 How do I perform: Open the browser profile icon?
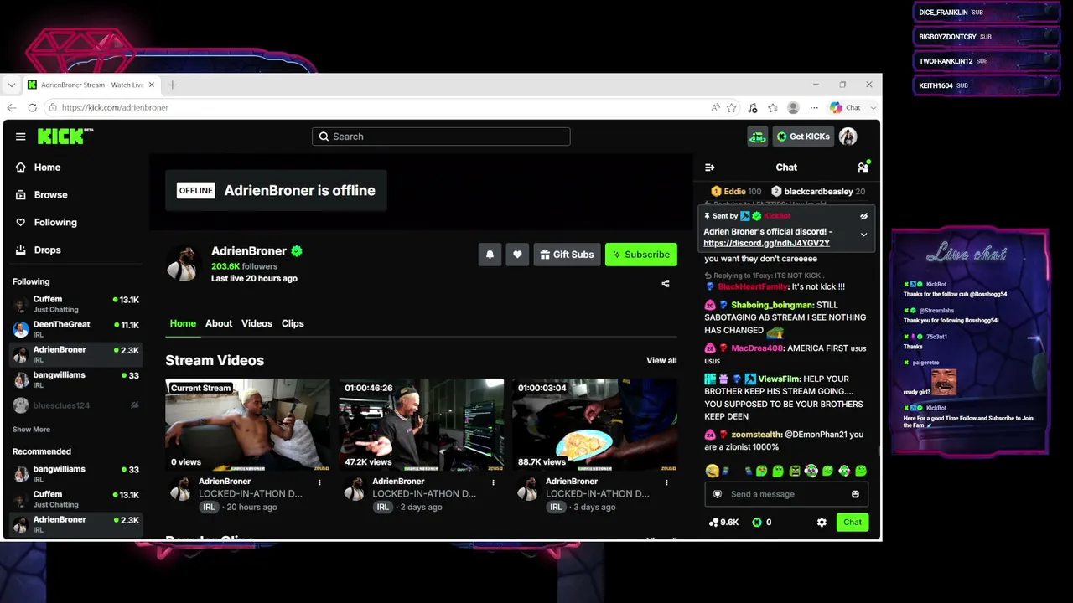(x=793, y=107)
